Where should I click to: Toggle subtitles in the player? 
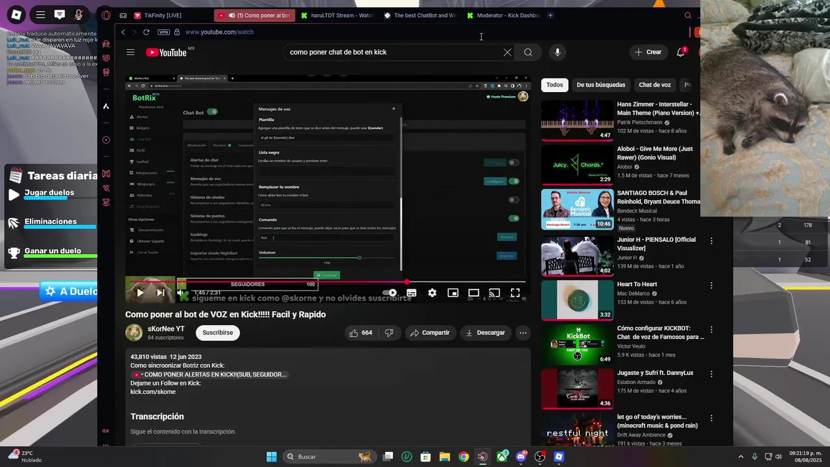point(411,293)
